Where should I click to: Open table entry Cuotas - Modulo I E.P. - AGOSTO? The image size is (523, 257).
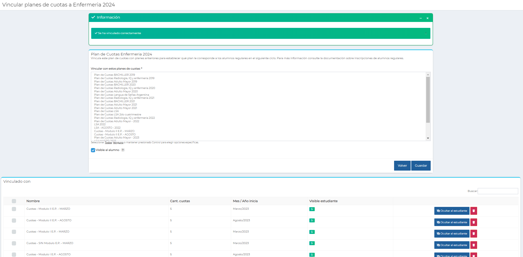(x=48, y=254)
